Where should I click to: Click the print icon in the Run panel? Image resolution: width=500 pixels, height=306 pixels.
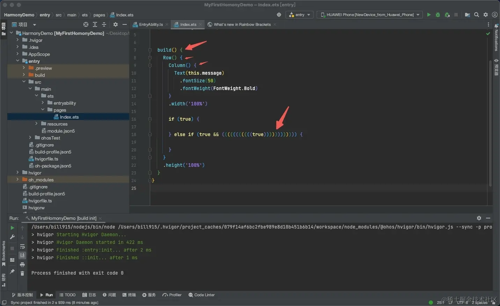tap(22, 264)
